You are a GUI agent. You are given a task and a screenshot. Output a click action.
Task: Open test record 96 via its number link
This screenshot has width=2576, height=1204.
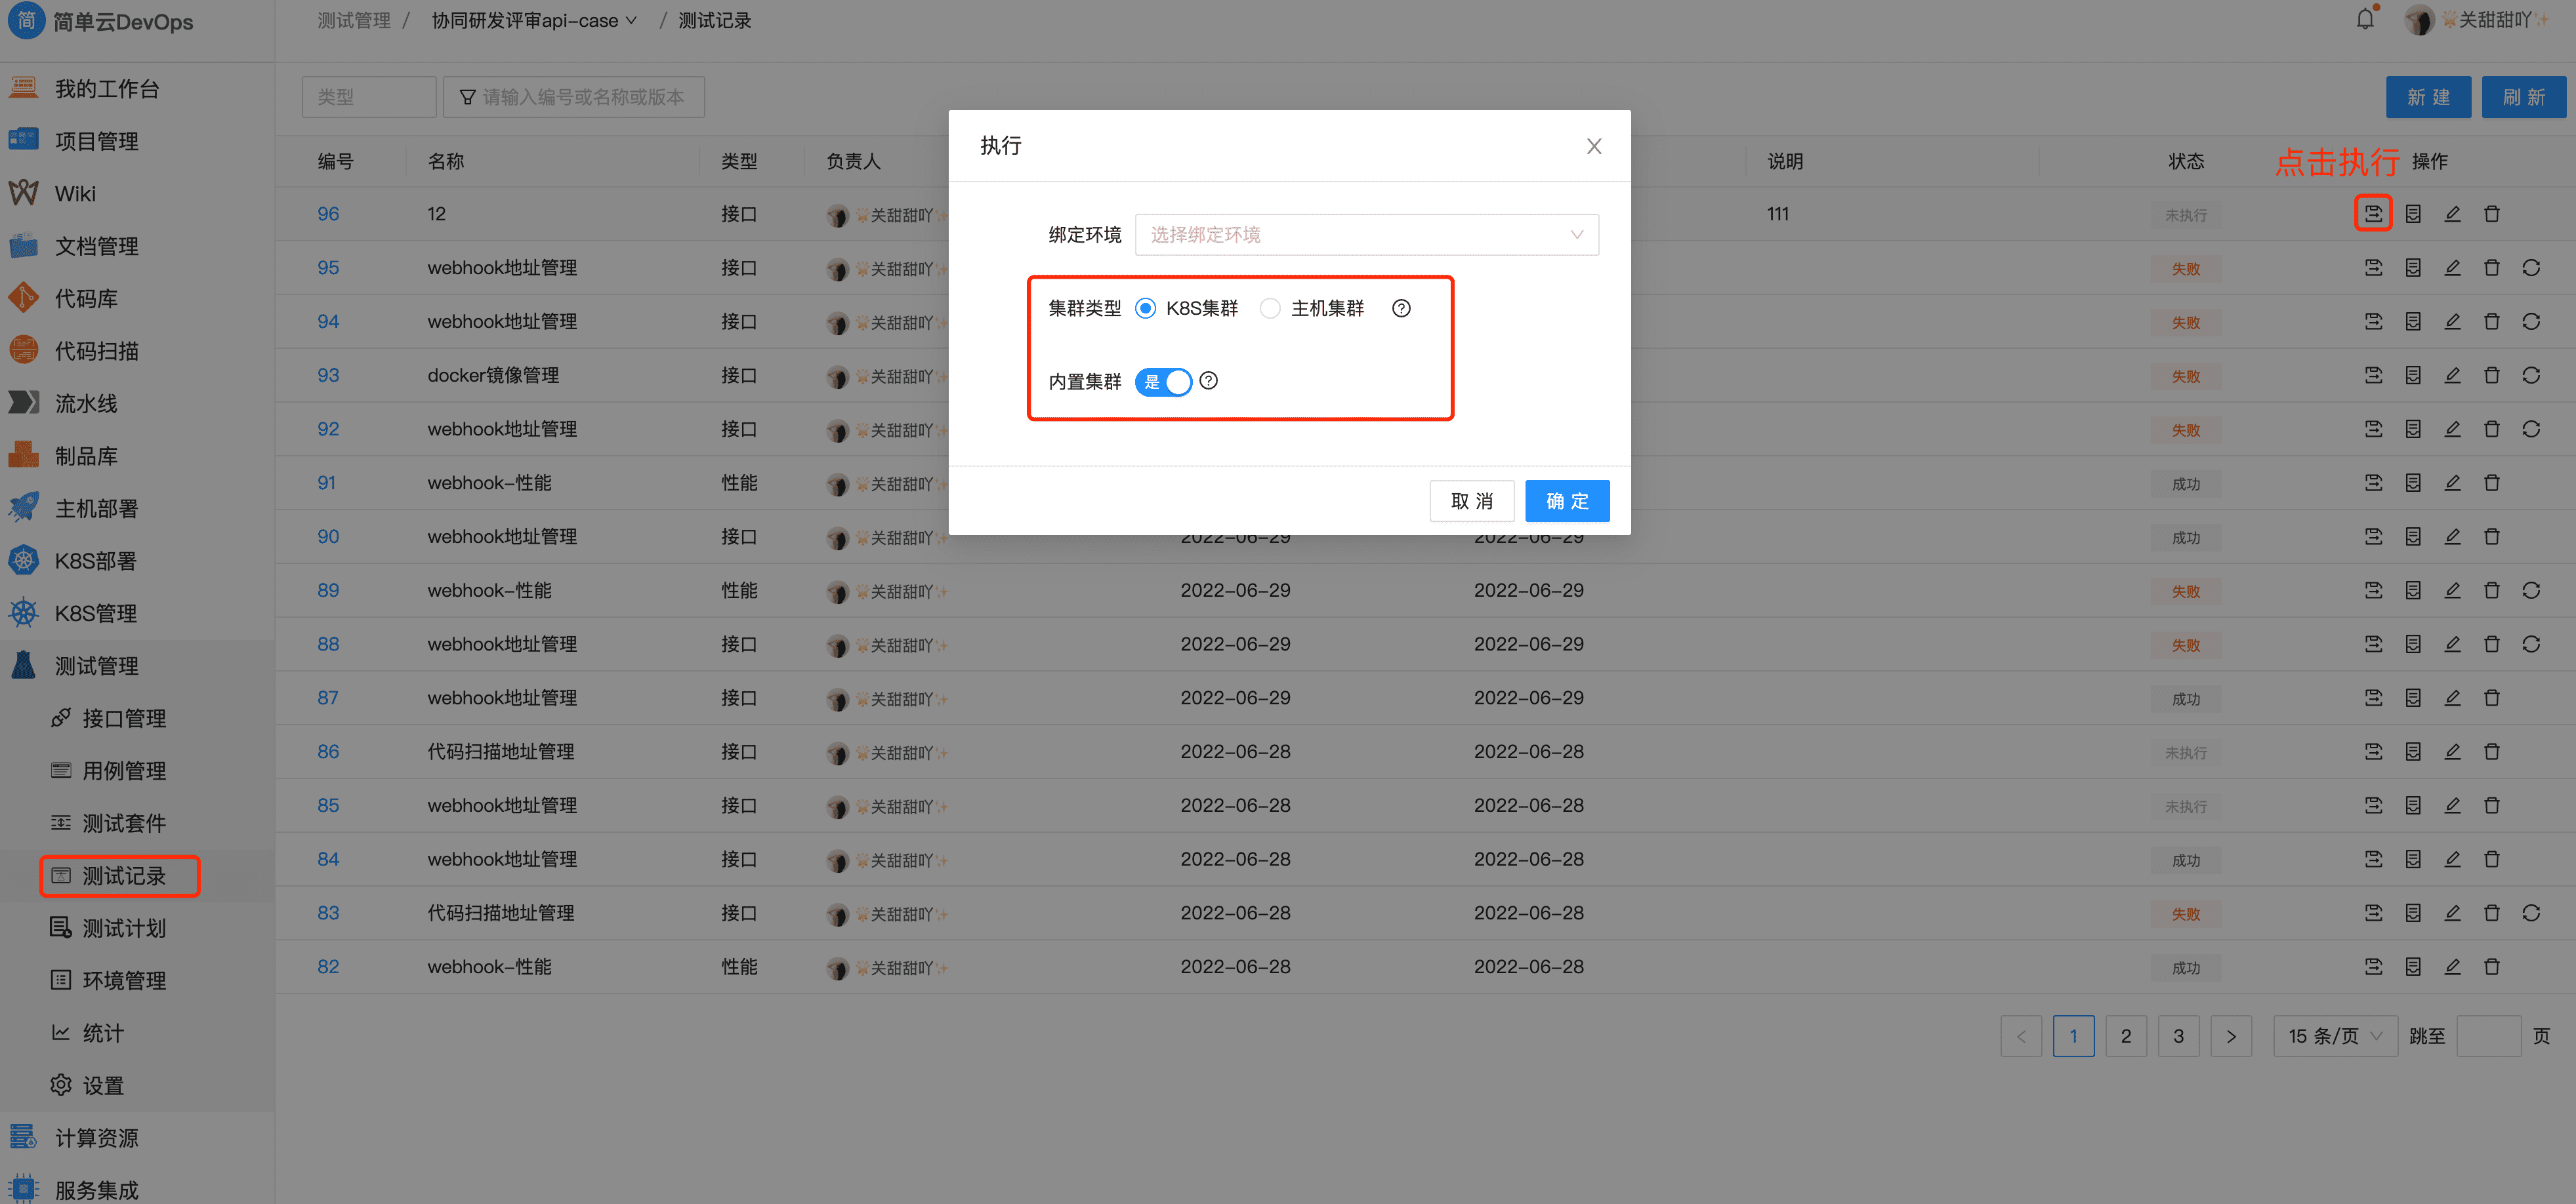click(x=328, y=213)
